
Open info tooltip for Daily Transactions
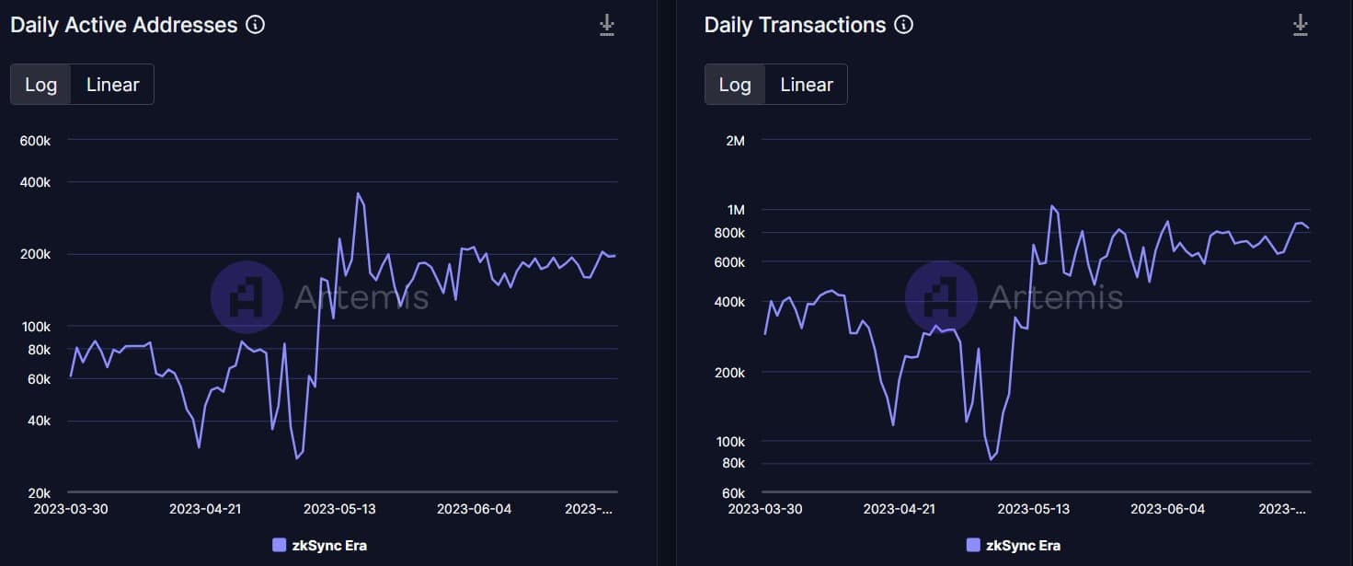pos(904,25)
